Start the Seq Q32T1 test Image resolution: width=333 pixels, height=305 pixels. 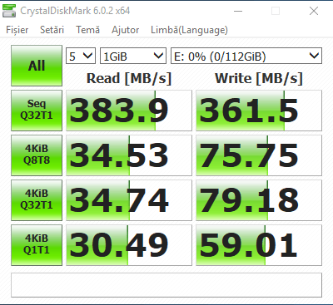(x=37, y=111)
